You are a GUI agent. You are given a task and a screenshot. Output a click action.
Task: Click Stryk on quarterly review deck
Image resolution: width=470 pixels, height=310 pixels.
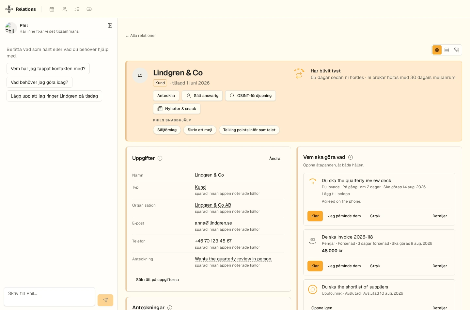coord(375,216)
